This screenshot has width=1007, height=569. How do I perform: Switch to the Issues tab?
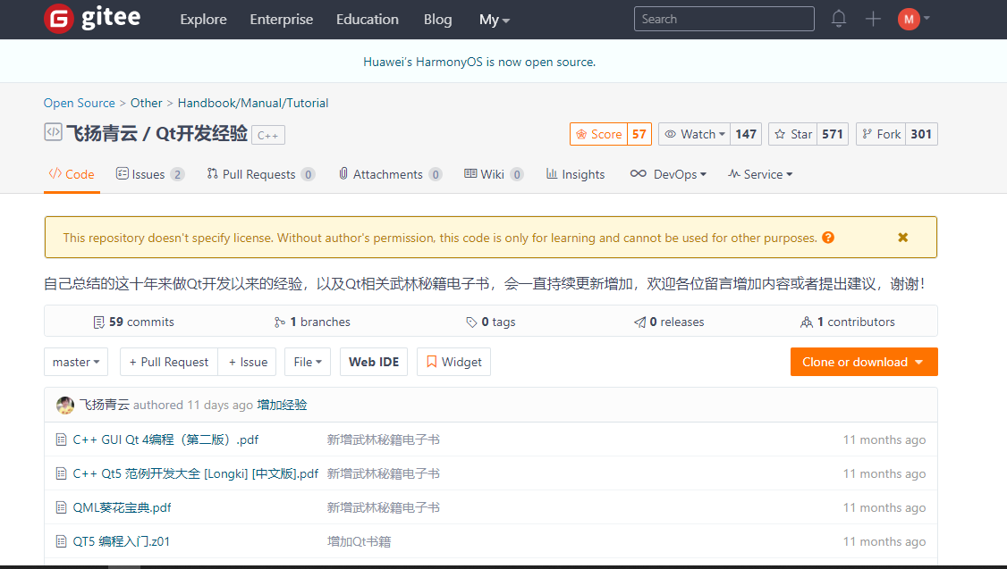coord(149,174)
